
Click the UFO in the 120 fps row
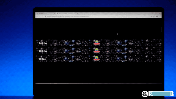[x=97, y=51]
